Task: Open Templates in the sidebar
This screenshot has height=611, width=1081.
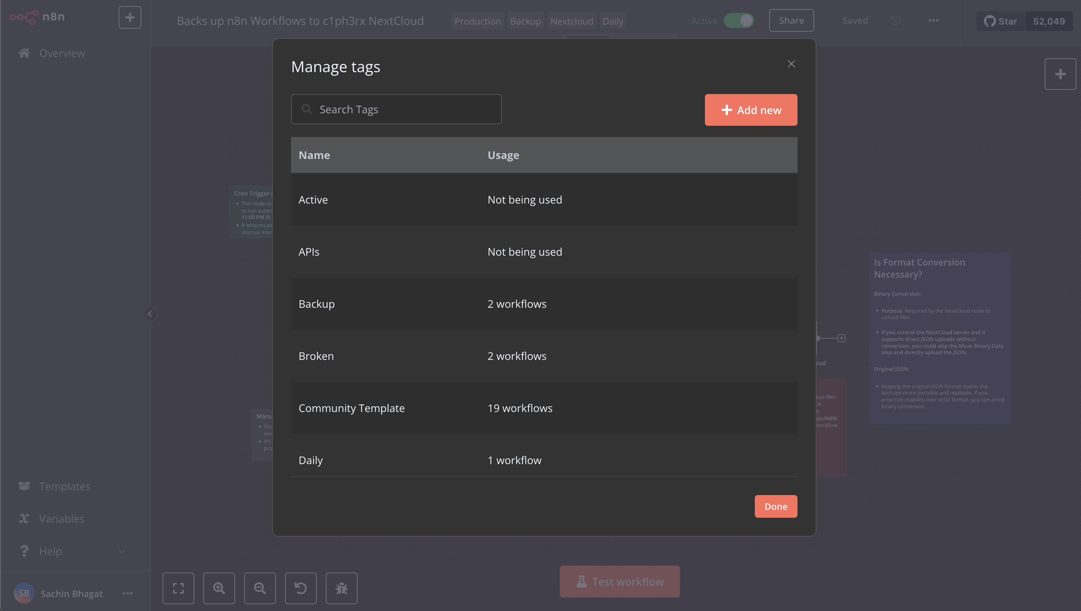Action: [x=64, y=486]
